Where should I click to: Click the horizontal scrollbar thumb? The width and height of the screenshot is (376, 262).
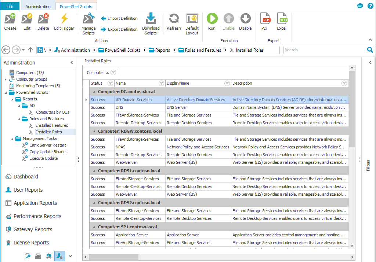click(x=114, y=257)
